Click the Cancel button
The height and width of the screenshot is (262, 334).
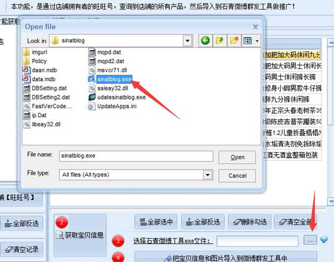pyautogui.click(x=237, y=176)
